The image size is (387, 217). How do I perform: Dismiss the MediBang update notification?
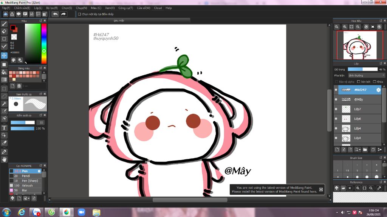tap(321, 189)
